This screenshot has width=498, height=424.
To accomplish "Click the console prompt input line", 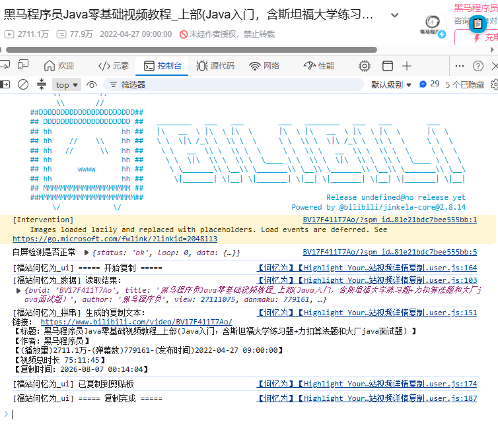I will (x=251, y=414).
